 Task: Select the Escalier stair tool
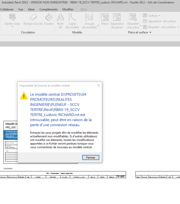coord(49,19)
